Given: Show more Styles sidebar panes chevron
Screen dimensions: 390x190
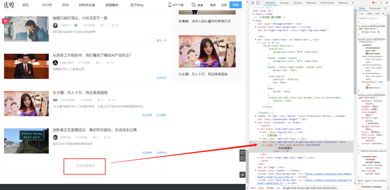Looking at the screenshot, I should 385,8.
